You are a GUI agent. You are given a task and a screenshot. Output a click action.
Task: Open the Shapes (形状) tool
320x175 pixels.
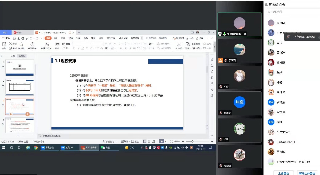[188, 45]
